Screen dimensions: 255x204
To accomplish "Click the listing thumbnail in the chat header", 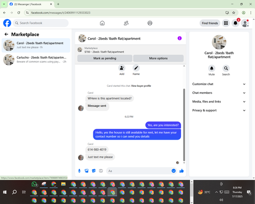I will click(x=82, y=38).
